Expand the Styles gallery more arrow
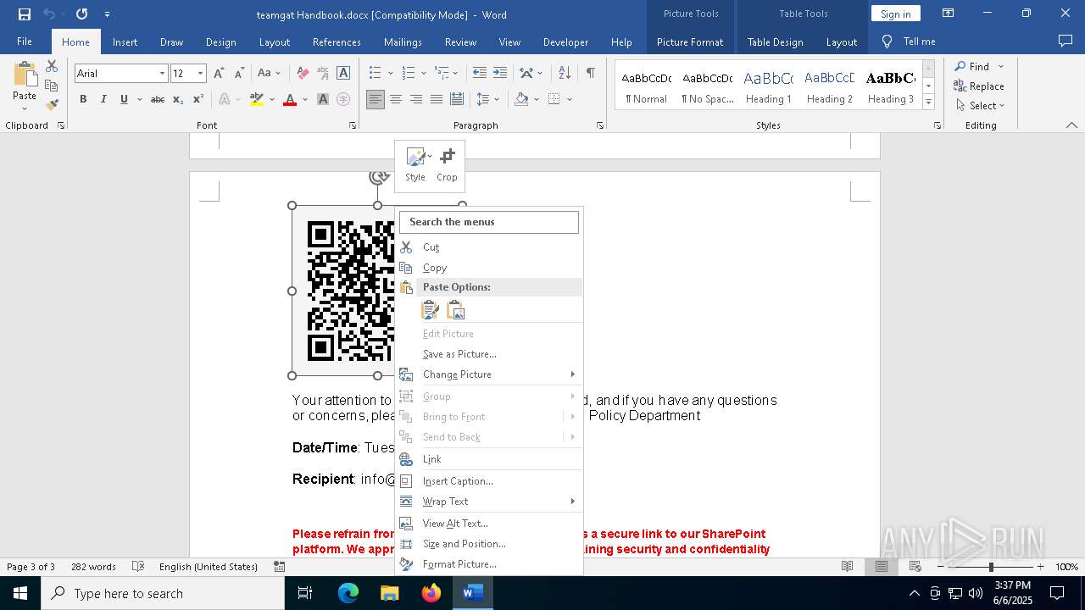 (928, 103)
